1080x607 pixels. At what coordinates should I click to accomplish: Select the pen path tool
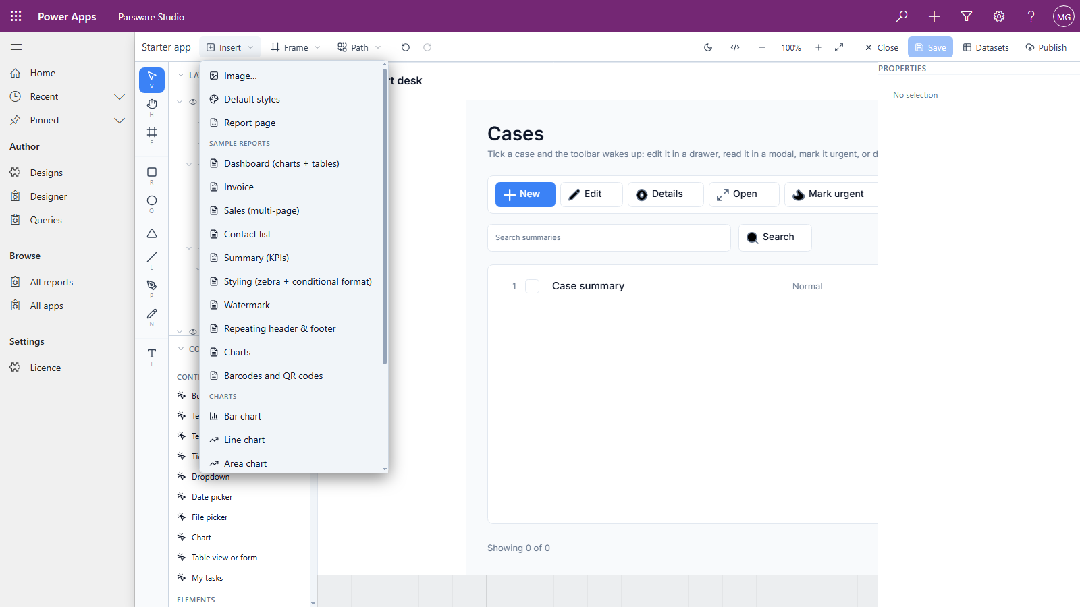click(x=152, y=288)
